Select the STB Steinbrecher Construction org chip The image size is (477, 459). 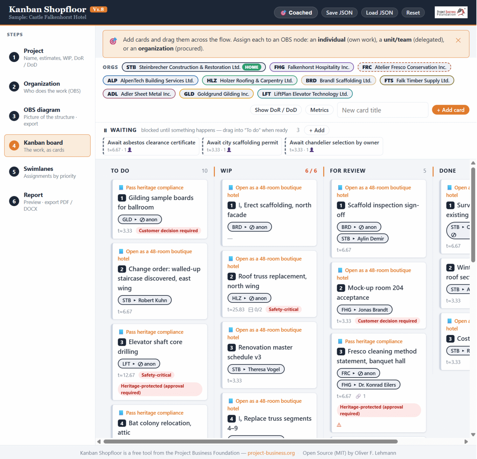[194, 67]
